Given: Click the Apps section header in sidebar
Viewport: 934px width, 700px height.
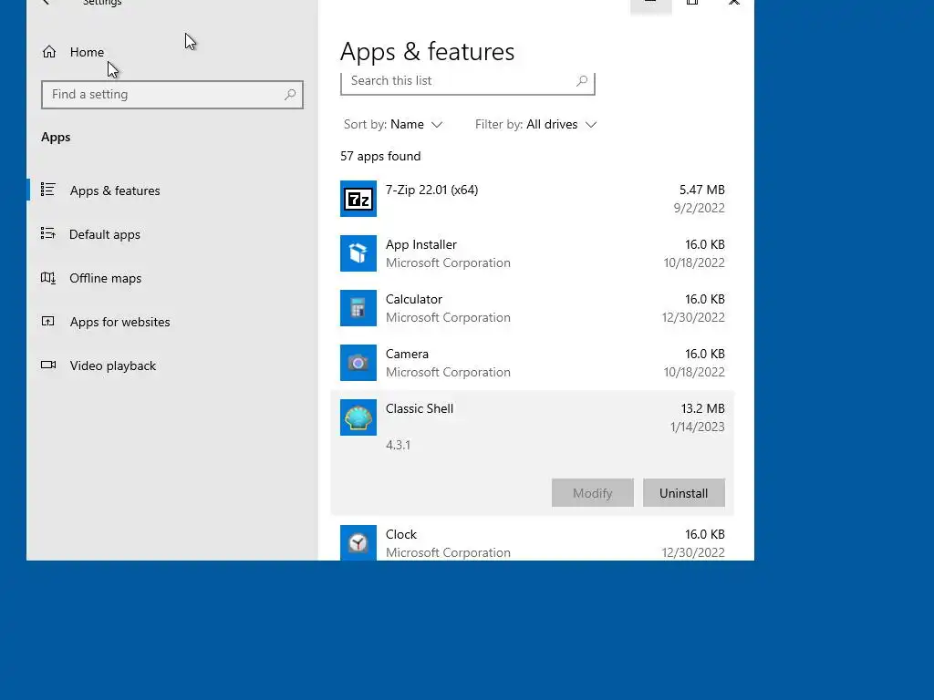Looking at the screenshot, I should click(56, 137).
